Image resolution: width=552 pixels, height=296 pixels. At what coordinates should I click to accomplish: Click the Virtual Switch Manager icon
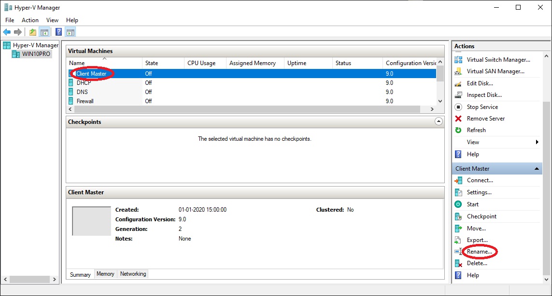point(458,59)
